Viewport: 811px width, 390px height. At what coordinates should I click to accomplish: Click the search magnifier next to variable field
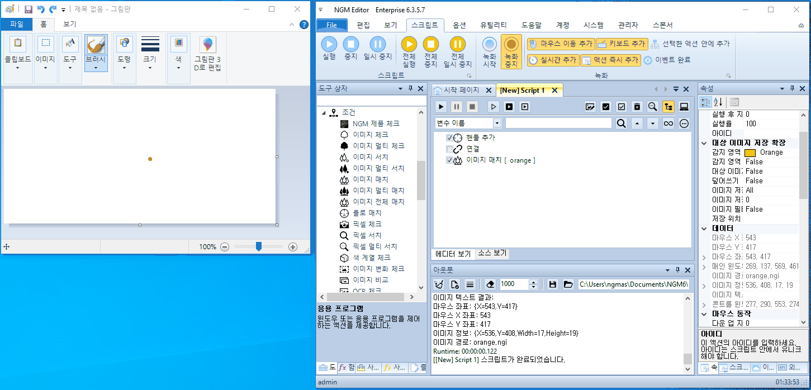tap(621, 123)
